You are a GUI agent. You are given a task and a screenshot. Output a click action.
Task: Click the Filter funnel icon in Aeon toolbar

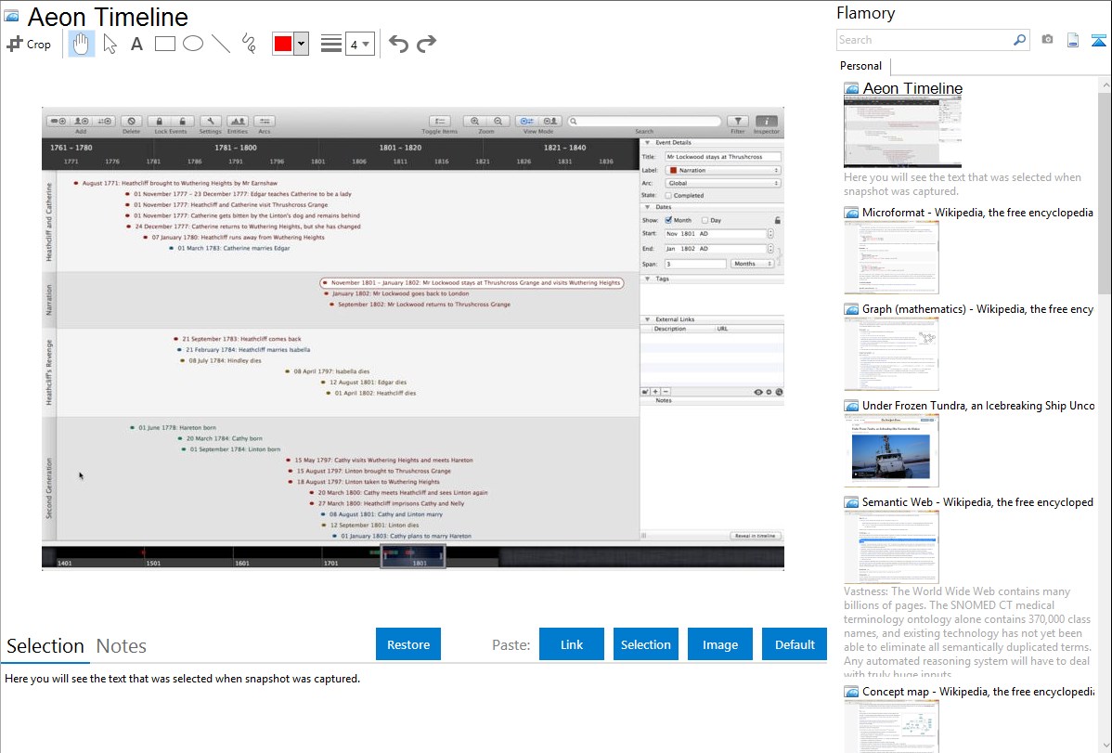pos(738,122)
